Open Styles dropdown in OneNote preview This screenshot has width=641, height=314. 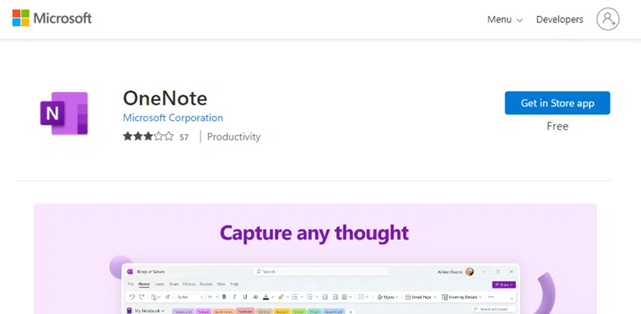tap(387, 297)
